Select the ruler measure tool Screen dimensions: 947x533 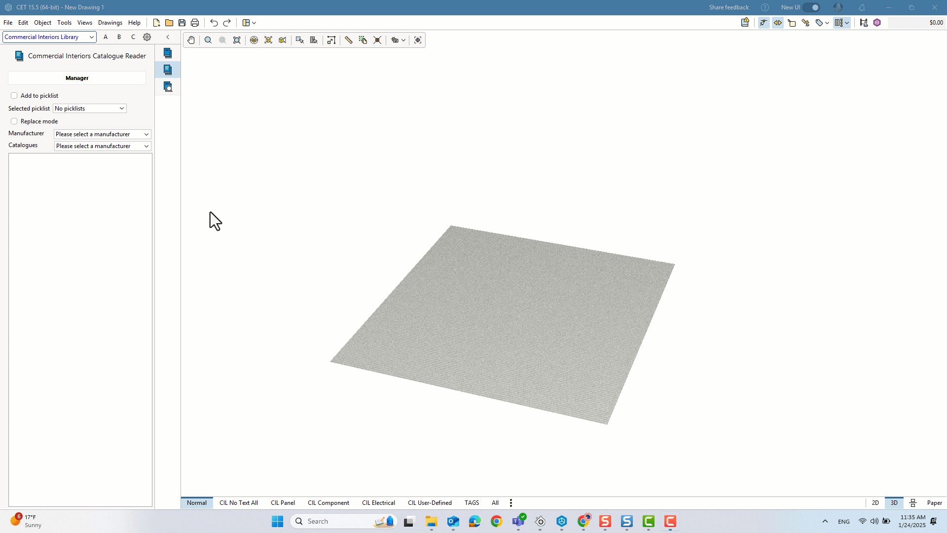click(x=349, y=40)
